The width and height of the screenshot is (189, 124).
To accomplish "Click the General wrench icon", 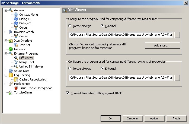I will click(11, 10).
